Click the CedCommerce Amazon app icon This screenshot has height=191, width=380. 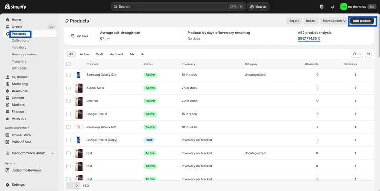pos(8,153)
